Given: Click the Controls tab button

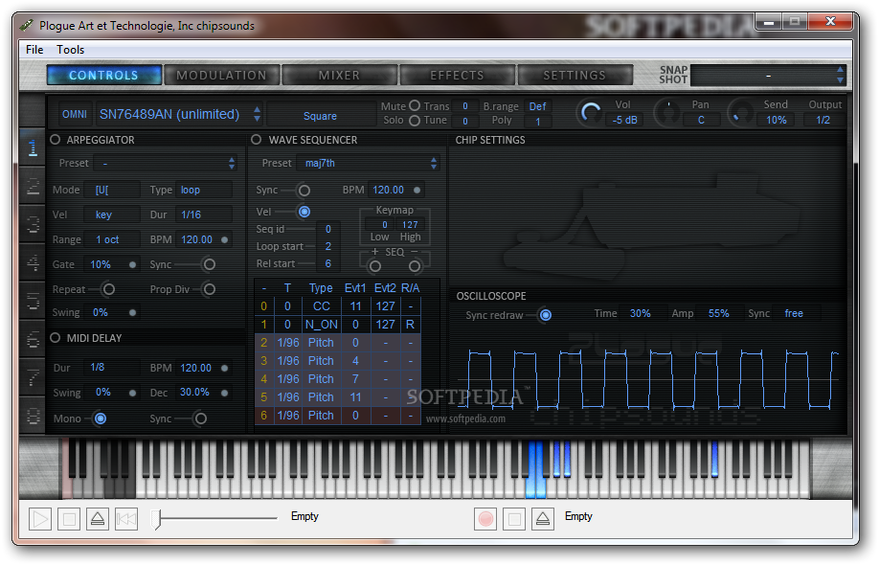Looking at the screenshot, I should (x=103, y=75).
